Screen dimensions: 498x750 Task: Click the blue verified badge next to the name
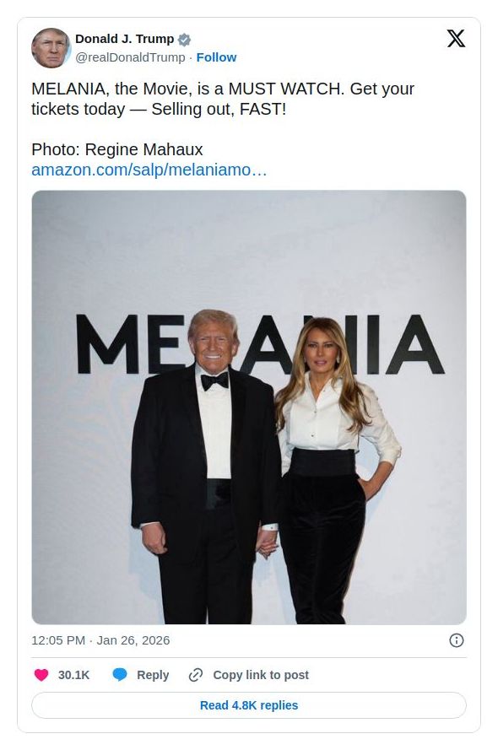(182, 39)
